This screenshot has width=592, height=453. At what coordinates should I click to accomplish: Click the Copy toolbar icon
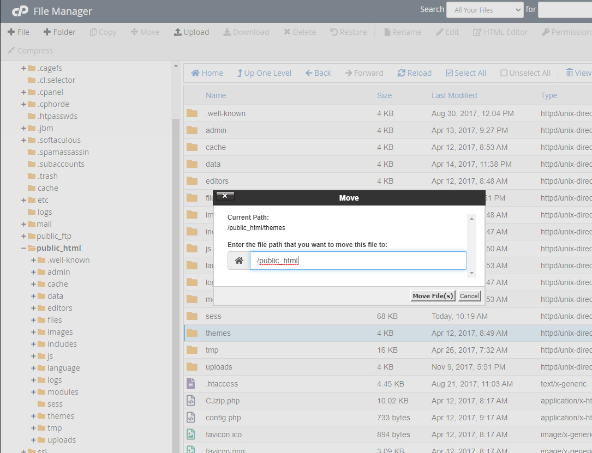point(103,32)
